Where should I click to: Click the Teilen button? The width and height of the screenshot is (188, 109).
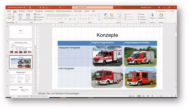[x=172, y=11]
